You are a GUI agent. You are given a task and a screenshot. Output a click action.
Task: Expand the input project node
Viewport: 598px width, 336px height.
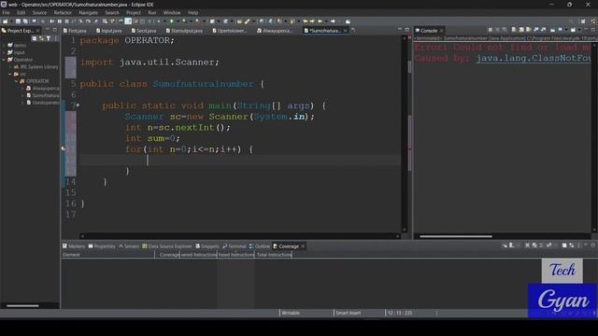4,52
